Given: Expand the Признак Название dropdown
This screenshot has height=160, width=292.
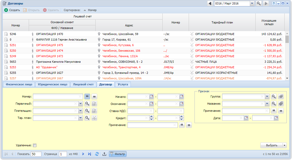Looking at the screenshot, I should 267,104.
